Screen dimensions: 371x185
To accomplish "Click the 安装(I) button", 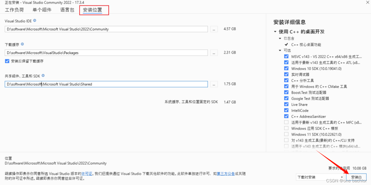I will click(x=356, y=177).
